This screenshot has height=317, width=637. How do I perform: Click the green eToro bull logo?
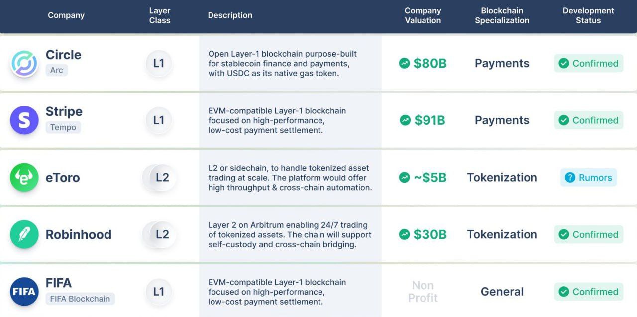pos(24,178)
